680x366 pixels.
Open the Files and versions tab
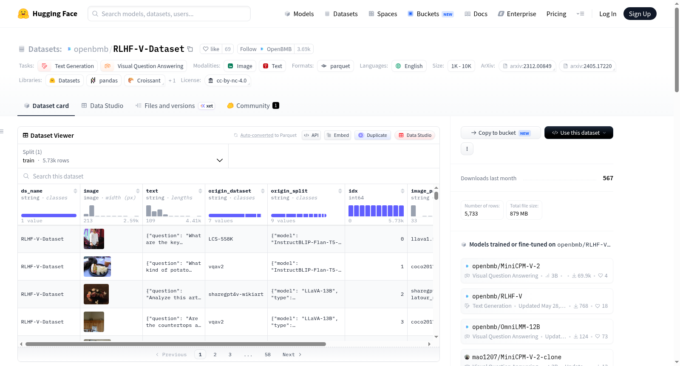[175, 105]
